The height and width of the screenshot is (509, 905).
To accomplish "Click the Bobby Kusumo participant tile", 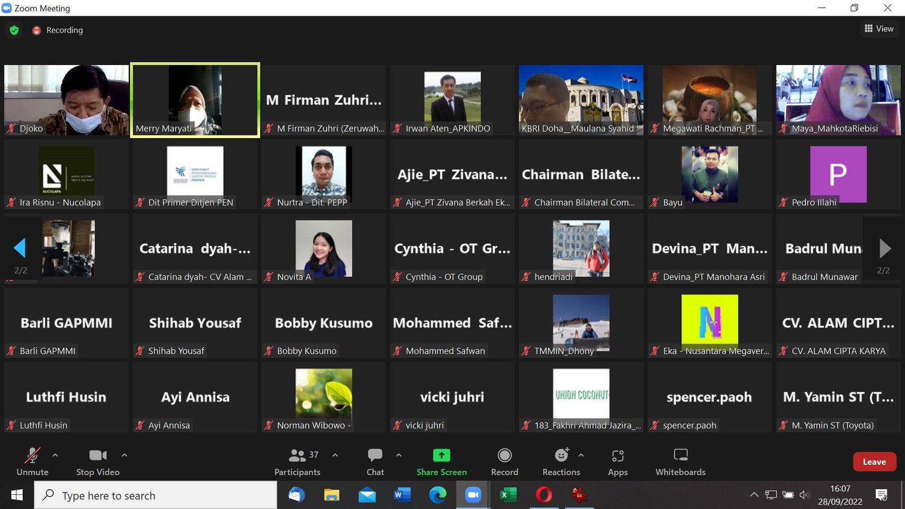I will point(324,323).
